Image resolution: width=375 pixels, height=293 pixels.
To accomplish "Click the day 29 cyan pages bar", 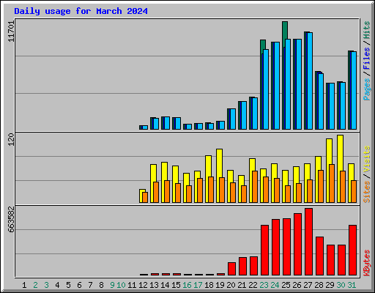I will [332, 106].
